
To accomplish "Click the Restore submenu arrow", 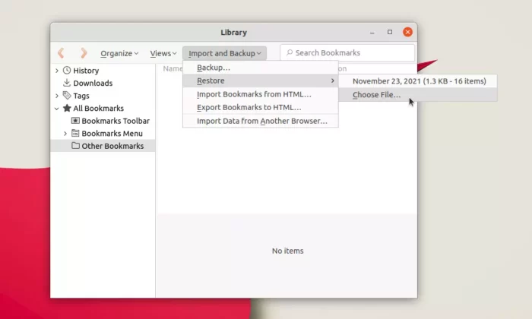I will tap(333, 81).
